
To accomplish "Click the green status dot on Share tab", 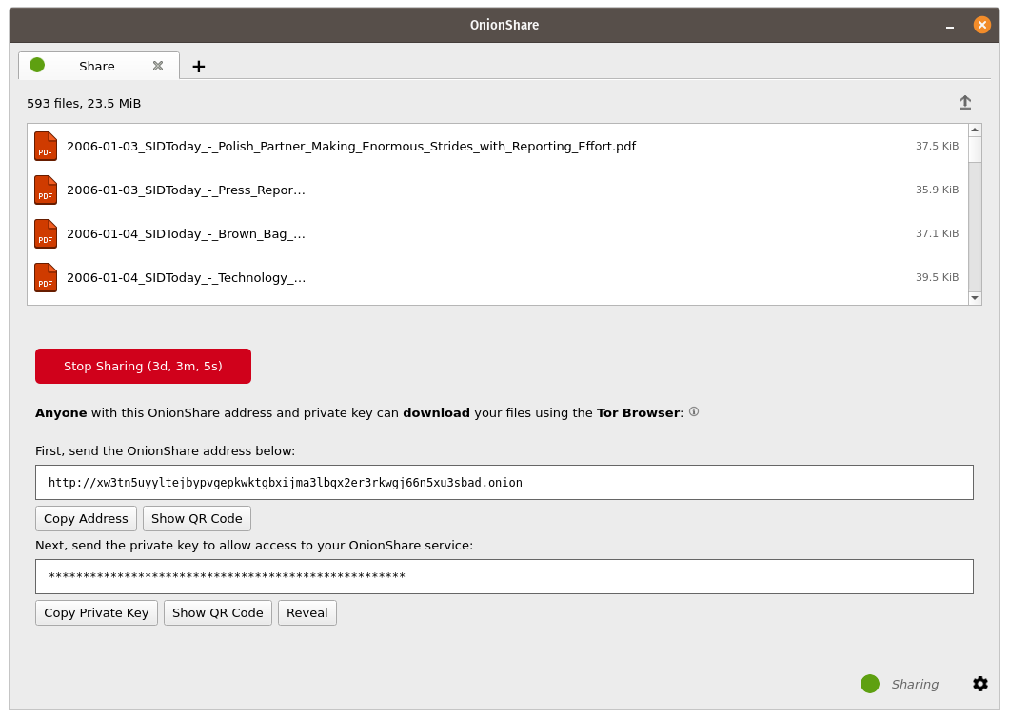I will [37, 65].
